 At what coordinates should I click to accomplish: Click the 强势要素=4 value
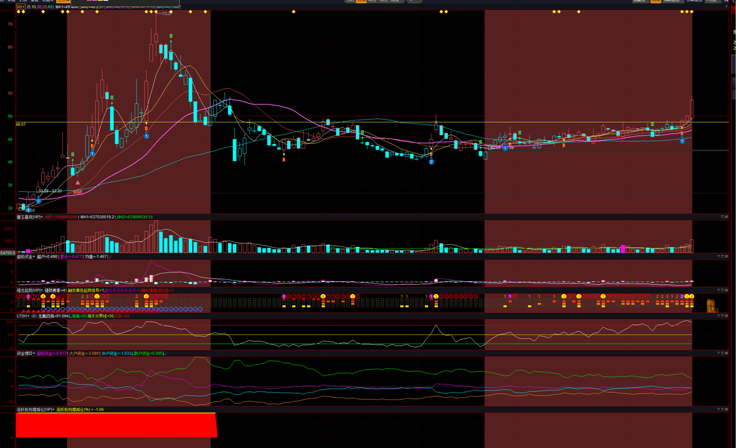tap(54, 290)
